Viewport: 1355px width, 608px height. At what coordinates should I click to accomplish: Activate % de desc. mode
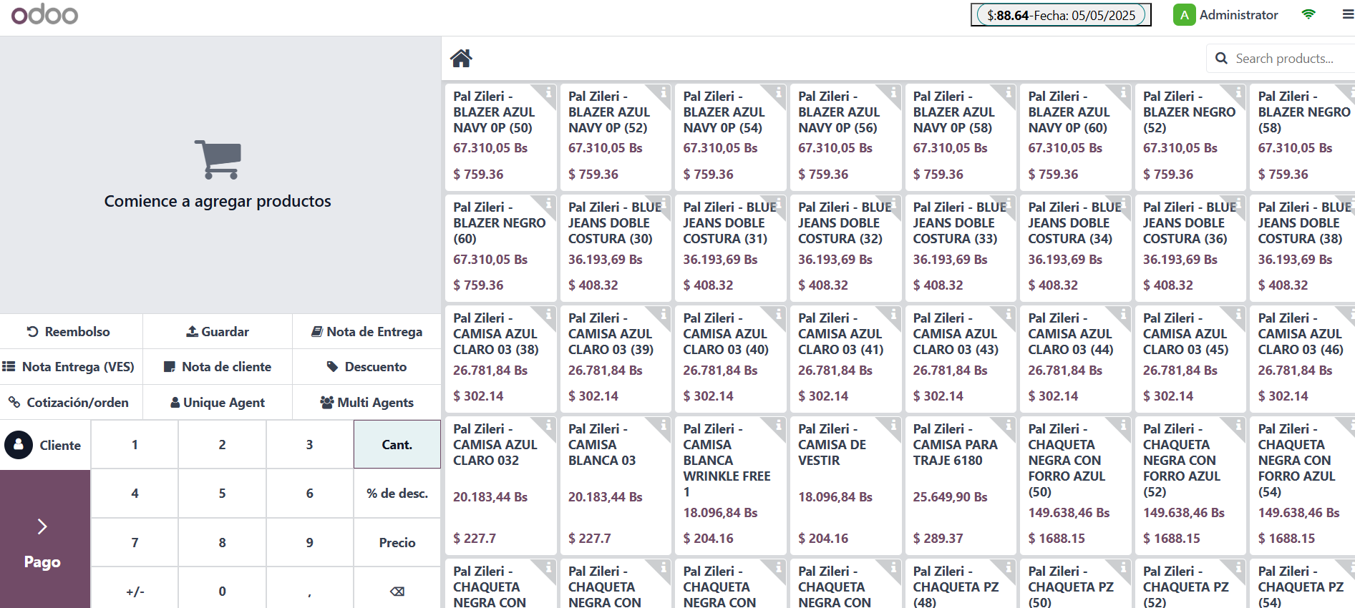[397, 493]
